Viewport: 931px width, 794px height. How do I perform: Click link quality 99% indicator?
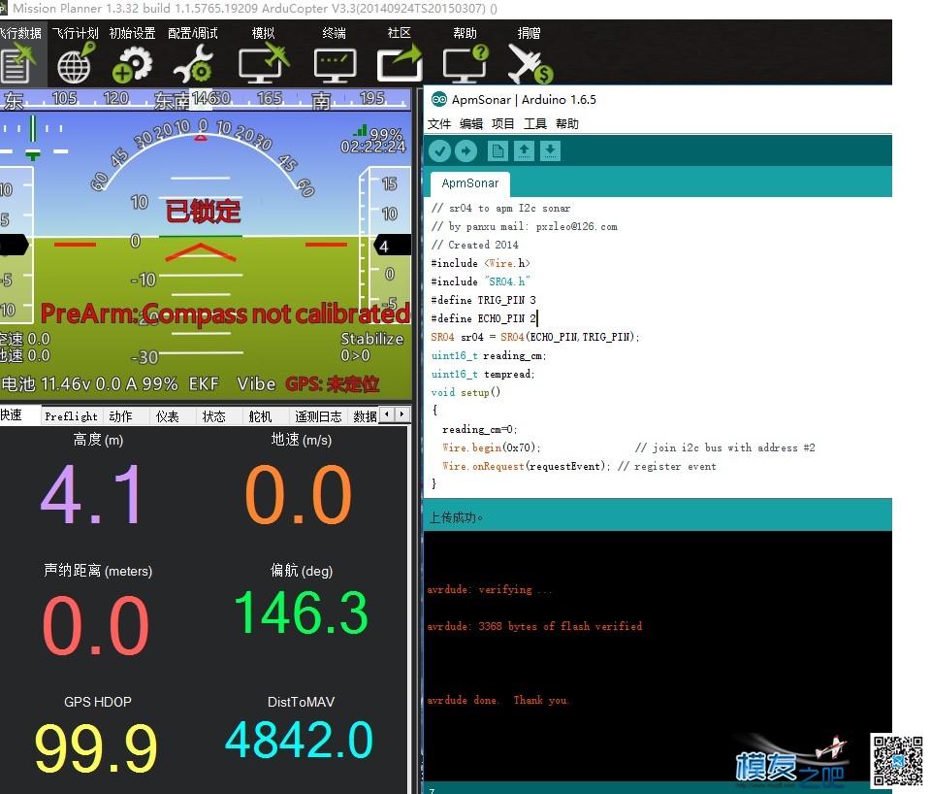tap(379, 133)
